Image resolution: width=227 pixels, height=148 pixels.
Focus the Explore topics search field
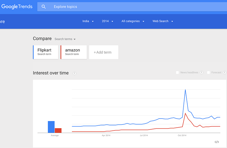(132, 7)
